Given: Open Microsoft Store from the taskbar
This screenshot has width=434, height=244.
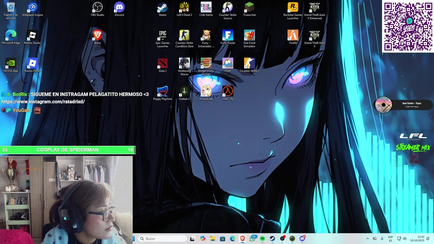Looking at the screenshot, I should point(222,239).
